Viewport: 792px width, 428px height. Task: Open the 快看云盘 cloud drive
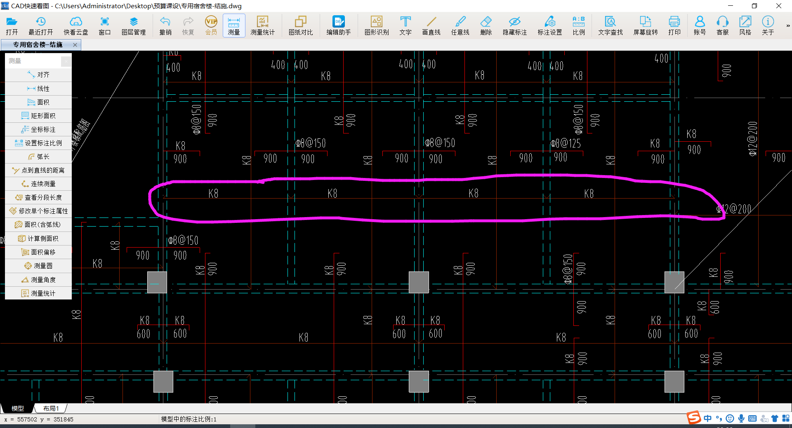76,26
